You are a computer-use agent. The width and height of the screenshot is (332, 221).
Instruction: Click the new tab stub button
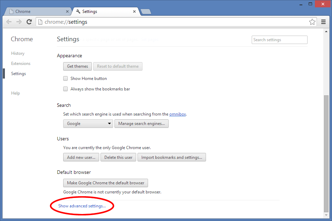[x=146, y=11]
